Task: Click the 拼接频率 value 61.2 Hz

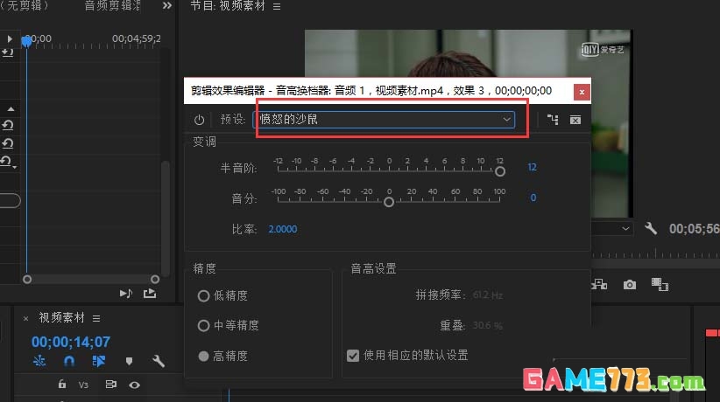Action: [487, 295]
